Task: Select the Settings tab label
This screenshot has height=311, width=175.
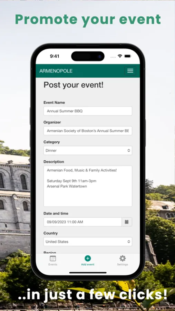Action: point(123,264)
